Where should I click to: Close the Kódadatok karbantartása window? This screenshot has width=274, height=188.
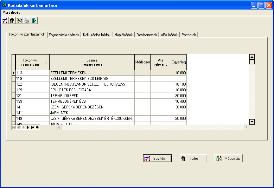269,5
